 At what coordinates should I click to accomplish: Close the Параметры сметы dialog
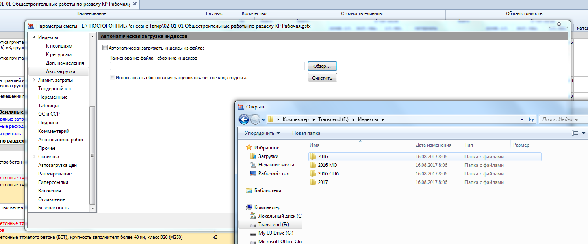click(x=559, y=25)
